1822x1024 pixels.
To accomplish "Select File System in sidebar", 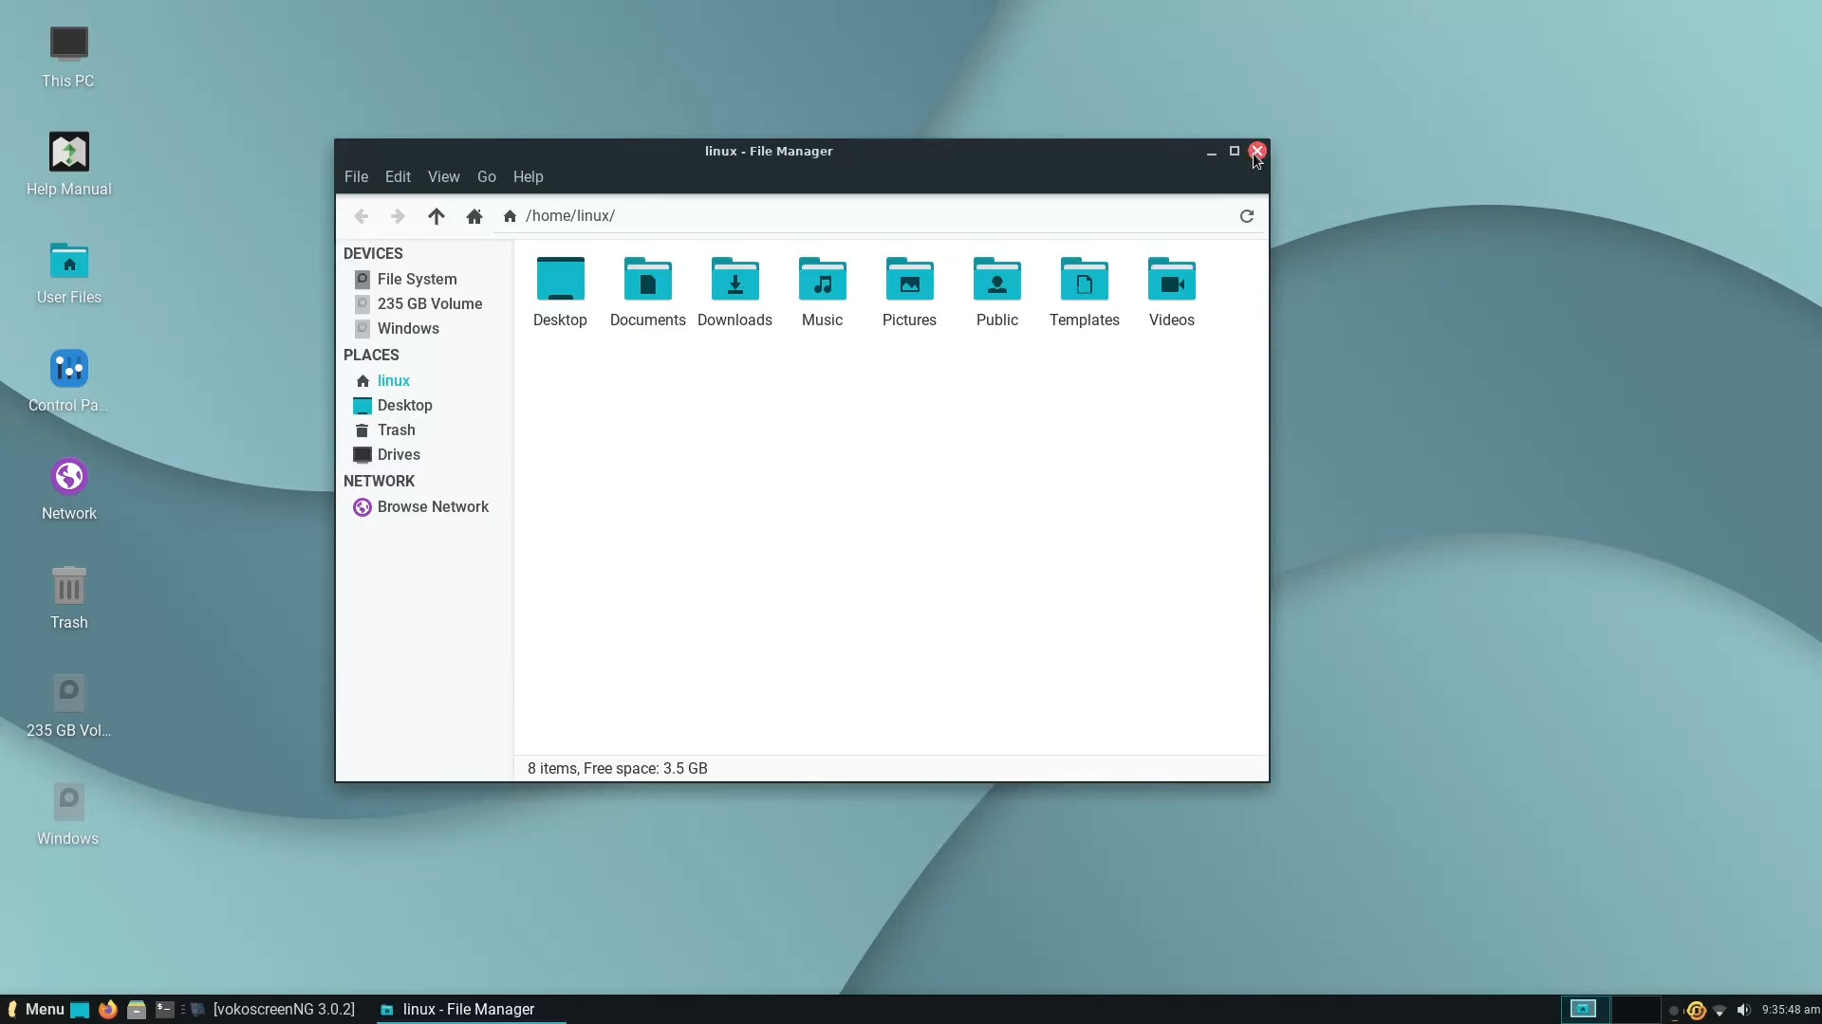I will click(x=417, y=279).
